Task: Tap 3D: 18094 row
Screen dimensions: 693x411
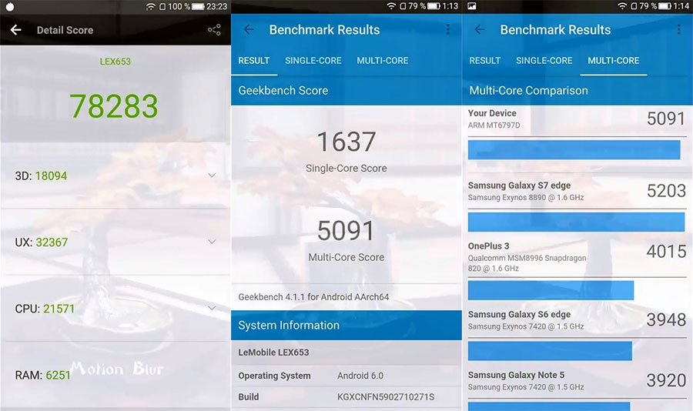Action: coord(115,176)
